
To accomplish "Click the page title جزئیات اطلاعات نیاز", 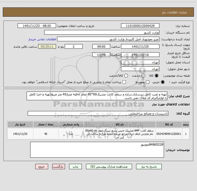I will tap(174, 12).
